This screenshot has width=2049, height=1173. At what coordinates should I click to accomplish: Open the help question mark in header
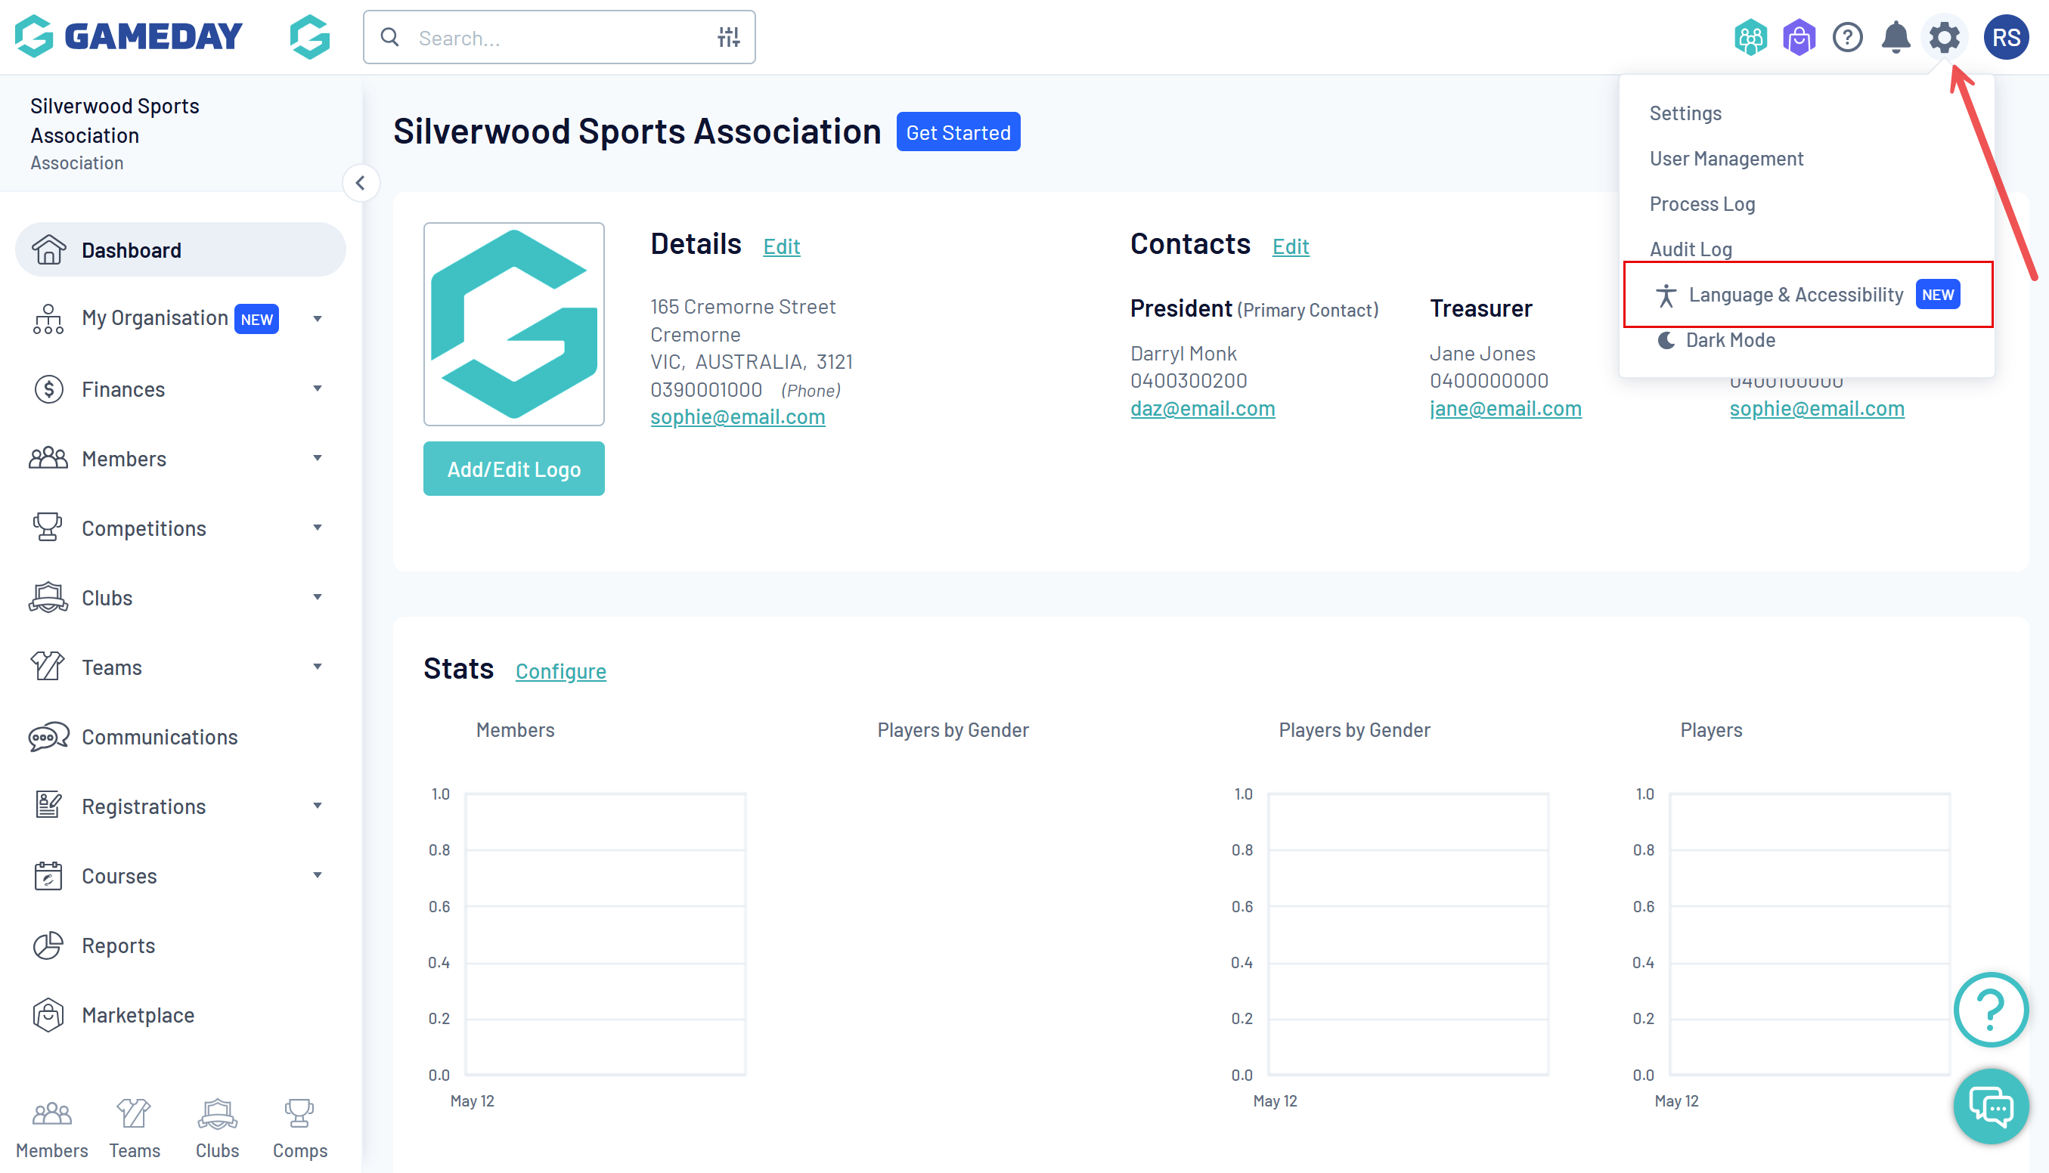(x=1847, y=37)
